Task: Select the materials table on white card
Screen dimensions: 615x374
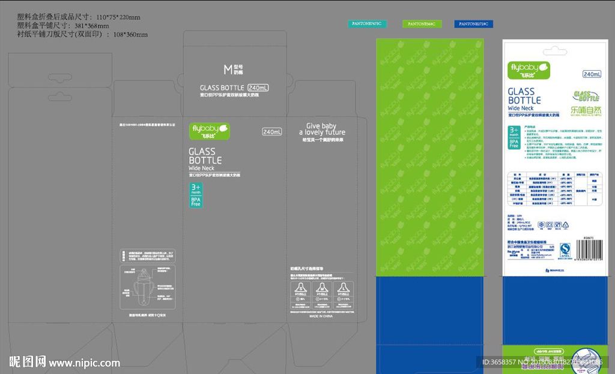Action: click(554, 189)
